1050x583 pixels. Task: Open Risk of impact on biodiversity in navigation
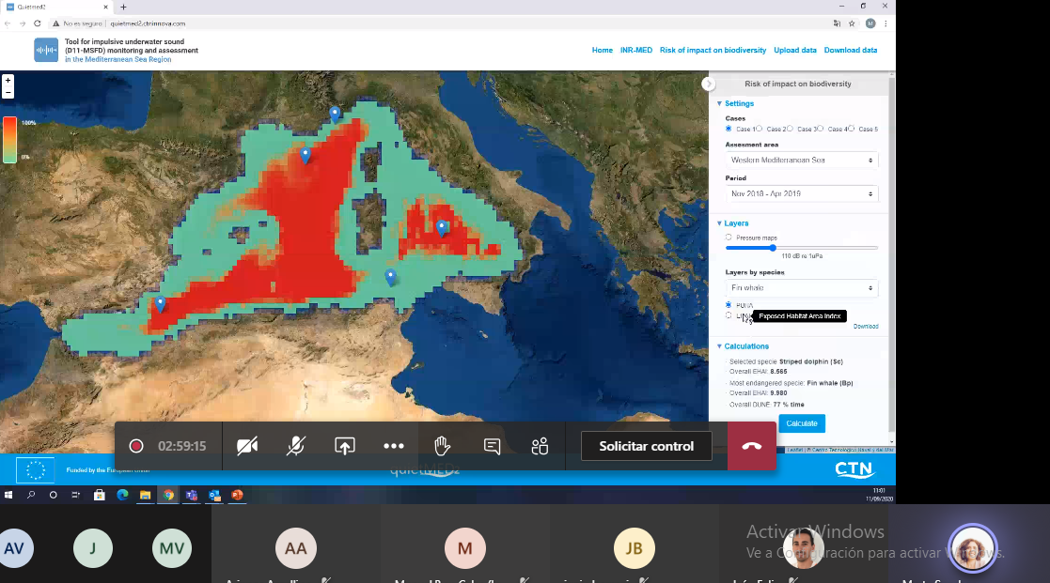[x=713, y=50]
